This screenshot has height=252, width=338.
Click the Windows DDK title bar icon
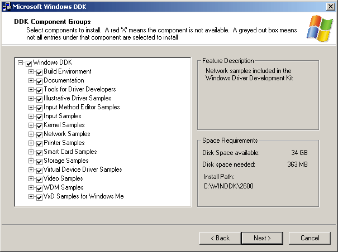(x=7, y=6)
